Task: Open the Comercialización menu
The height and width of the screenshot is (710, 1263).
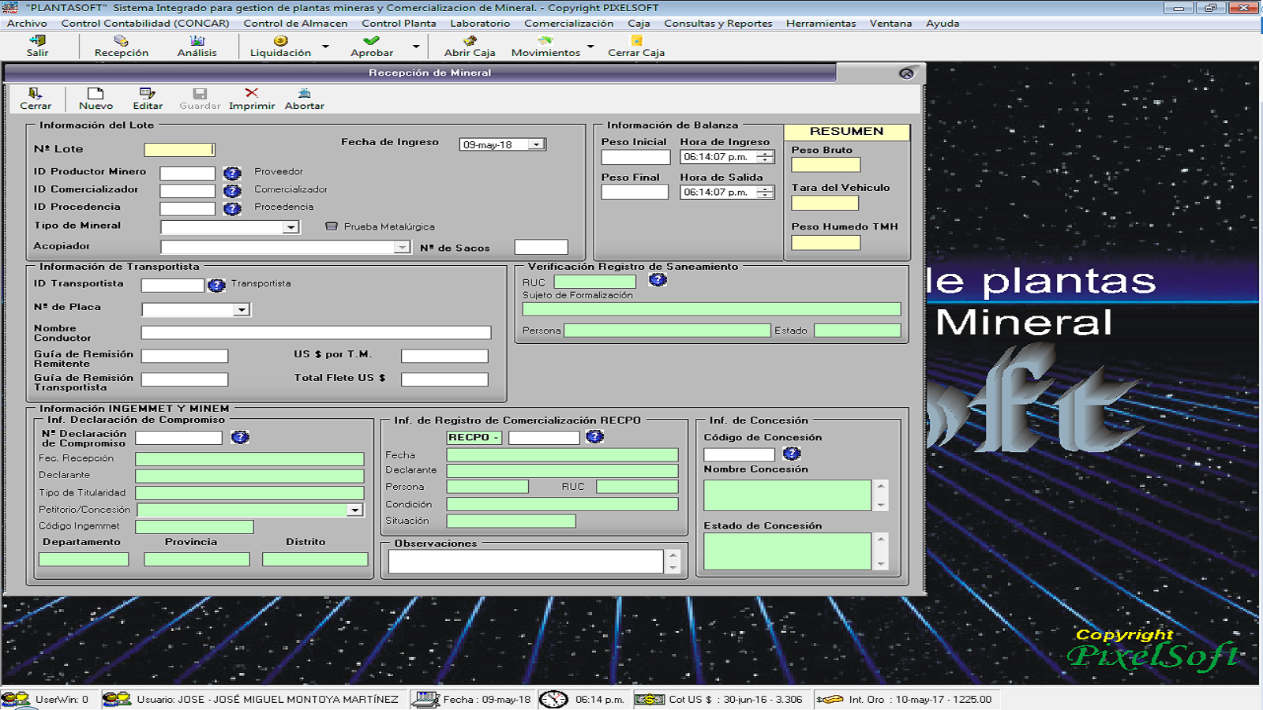Action: [568, 24]
